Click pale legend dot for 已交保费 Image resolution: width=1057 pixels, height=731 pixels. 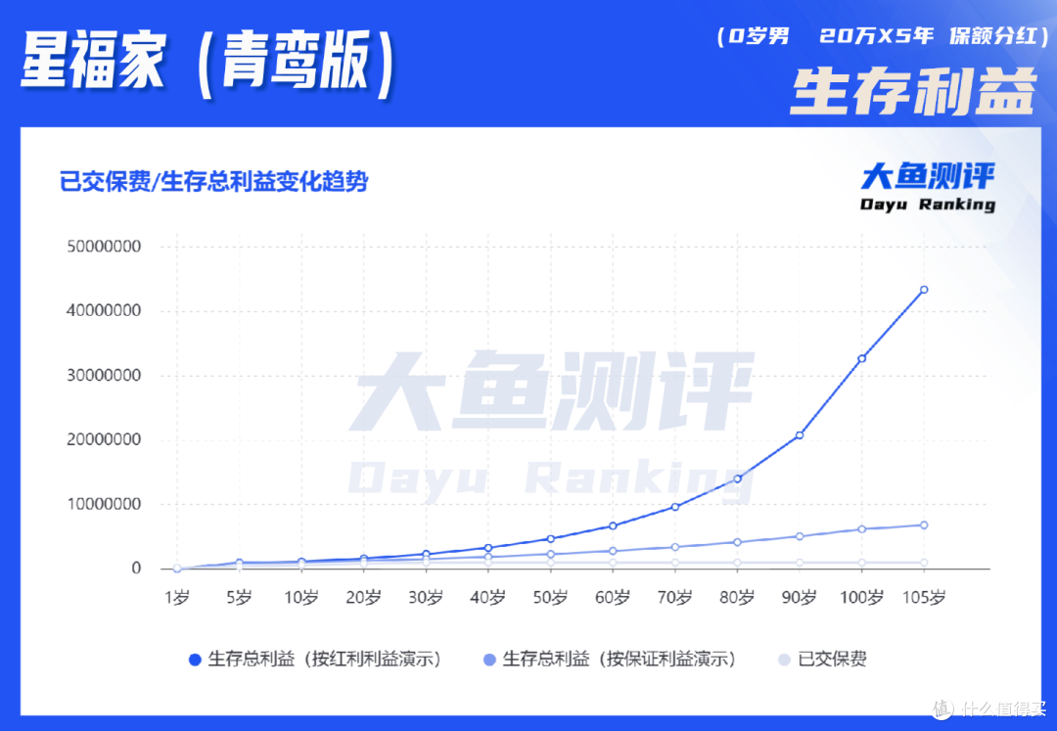point(784,660)
